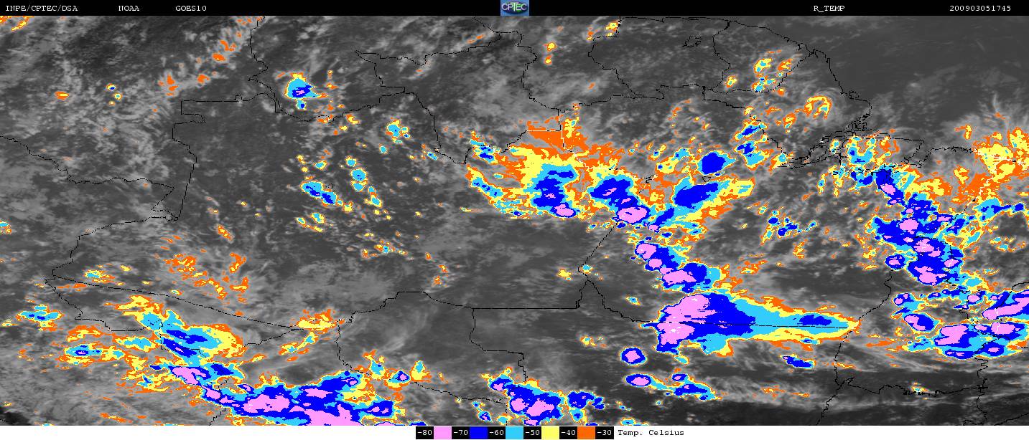
Task: Click the 'Temp. Celsius' legend caption
Action: 651,432
